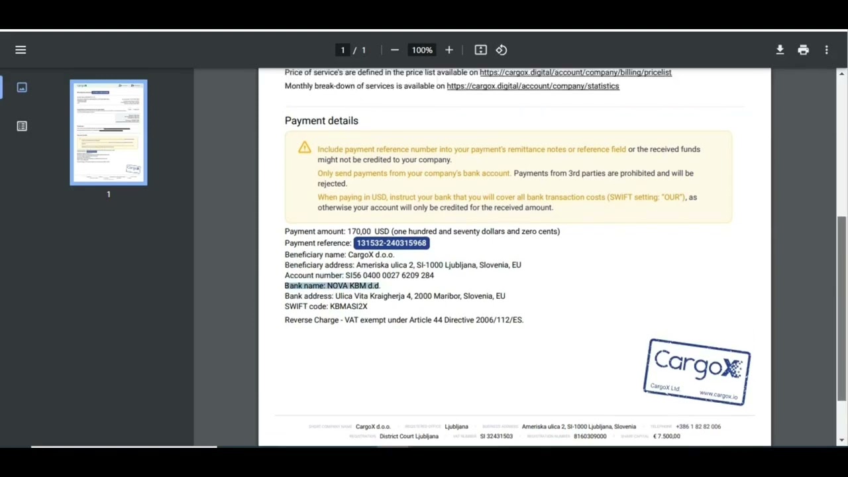Click the 100% zoom level field

422,50
